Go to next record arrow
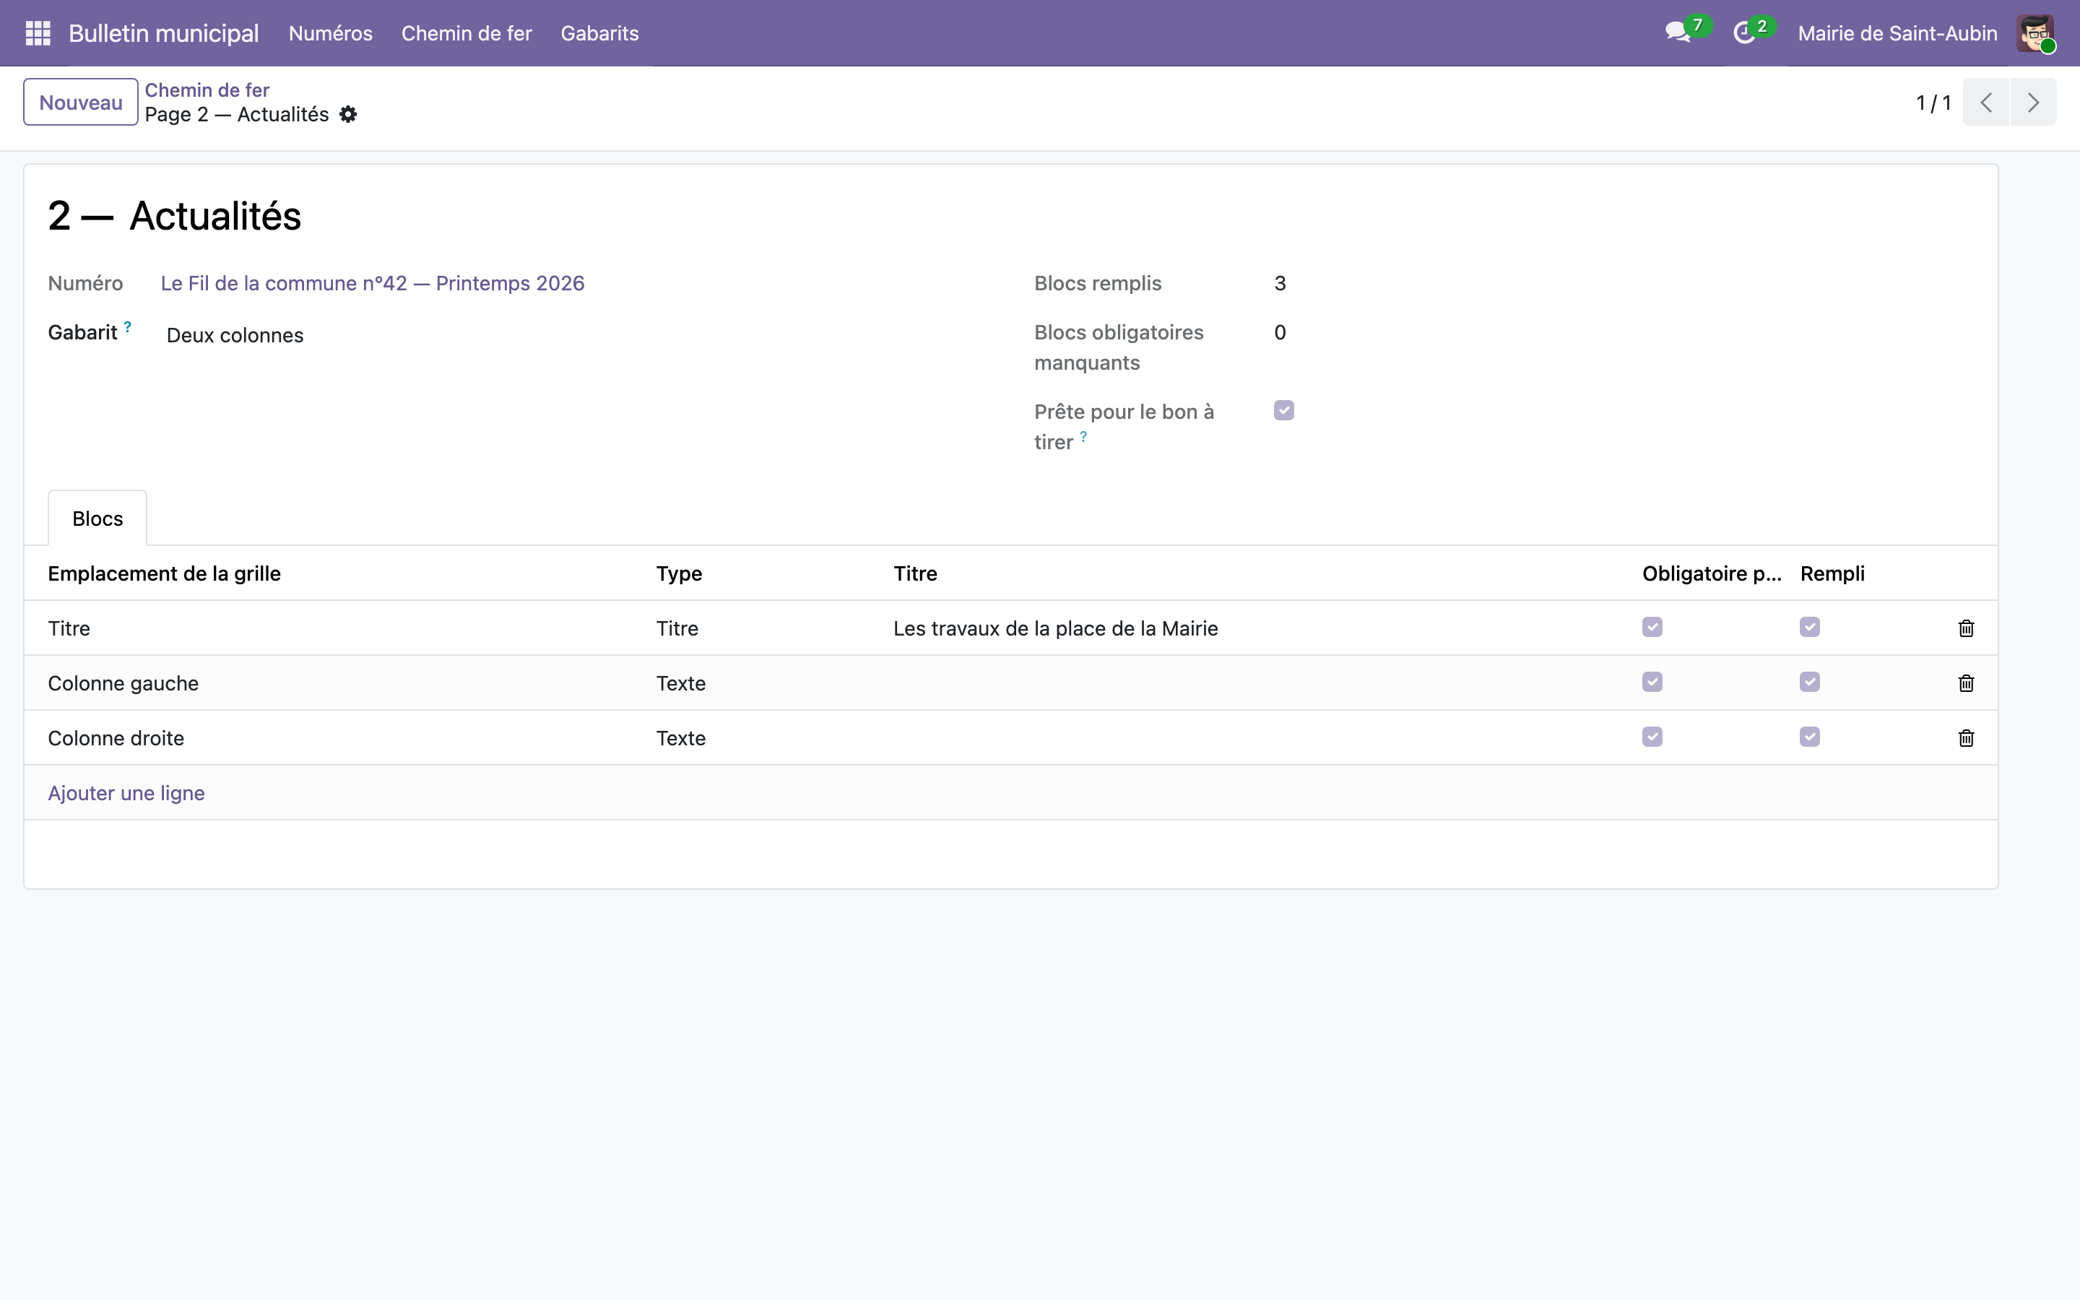Image resolution: width=2080 pixels, height=1300 pixels. pos(2034,103)
